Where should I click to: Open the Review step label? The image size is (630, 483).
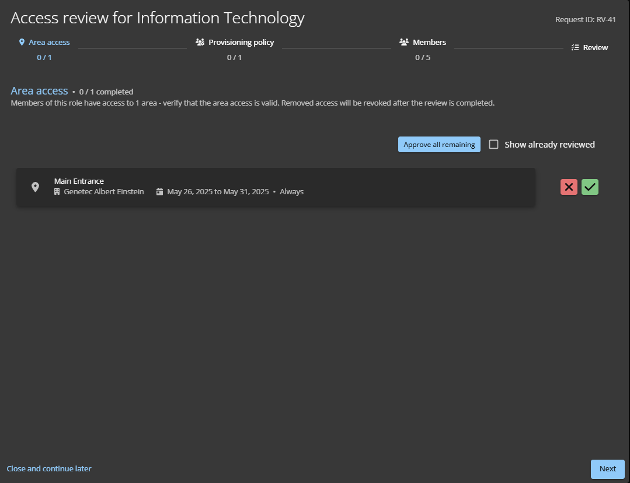[x=596, y=48]
